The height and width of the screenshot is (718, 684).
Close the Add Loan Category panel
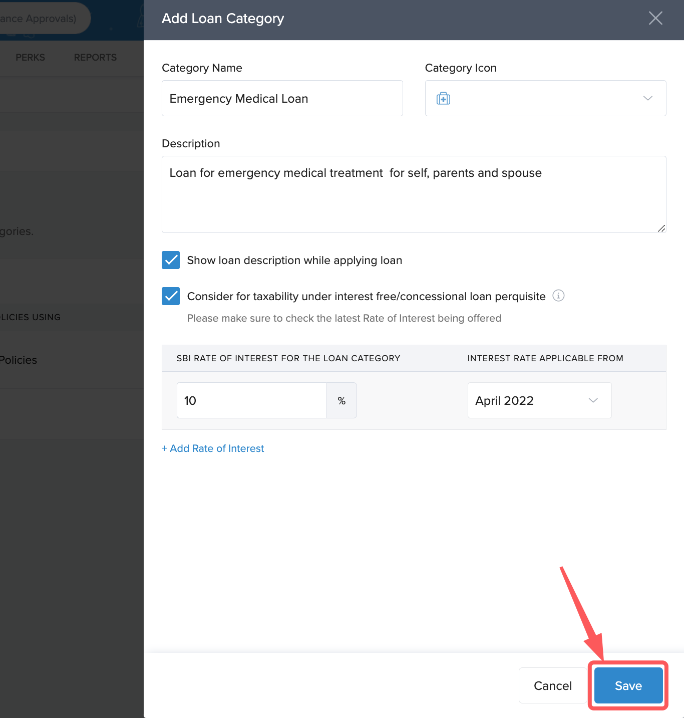click(655, 19)
